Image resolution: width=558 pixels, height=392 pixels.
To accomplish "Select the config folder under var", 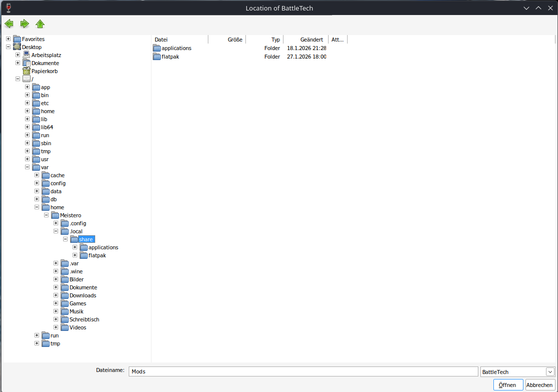I will [58, 183].
